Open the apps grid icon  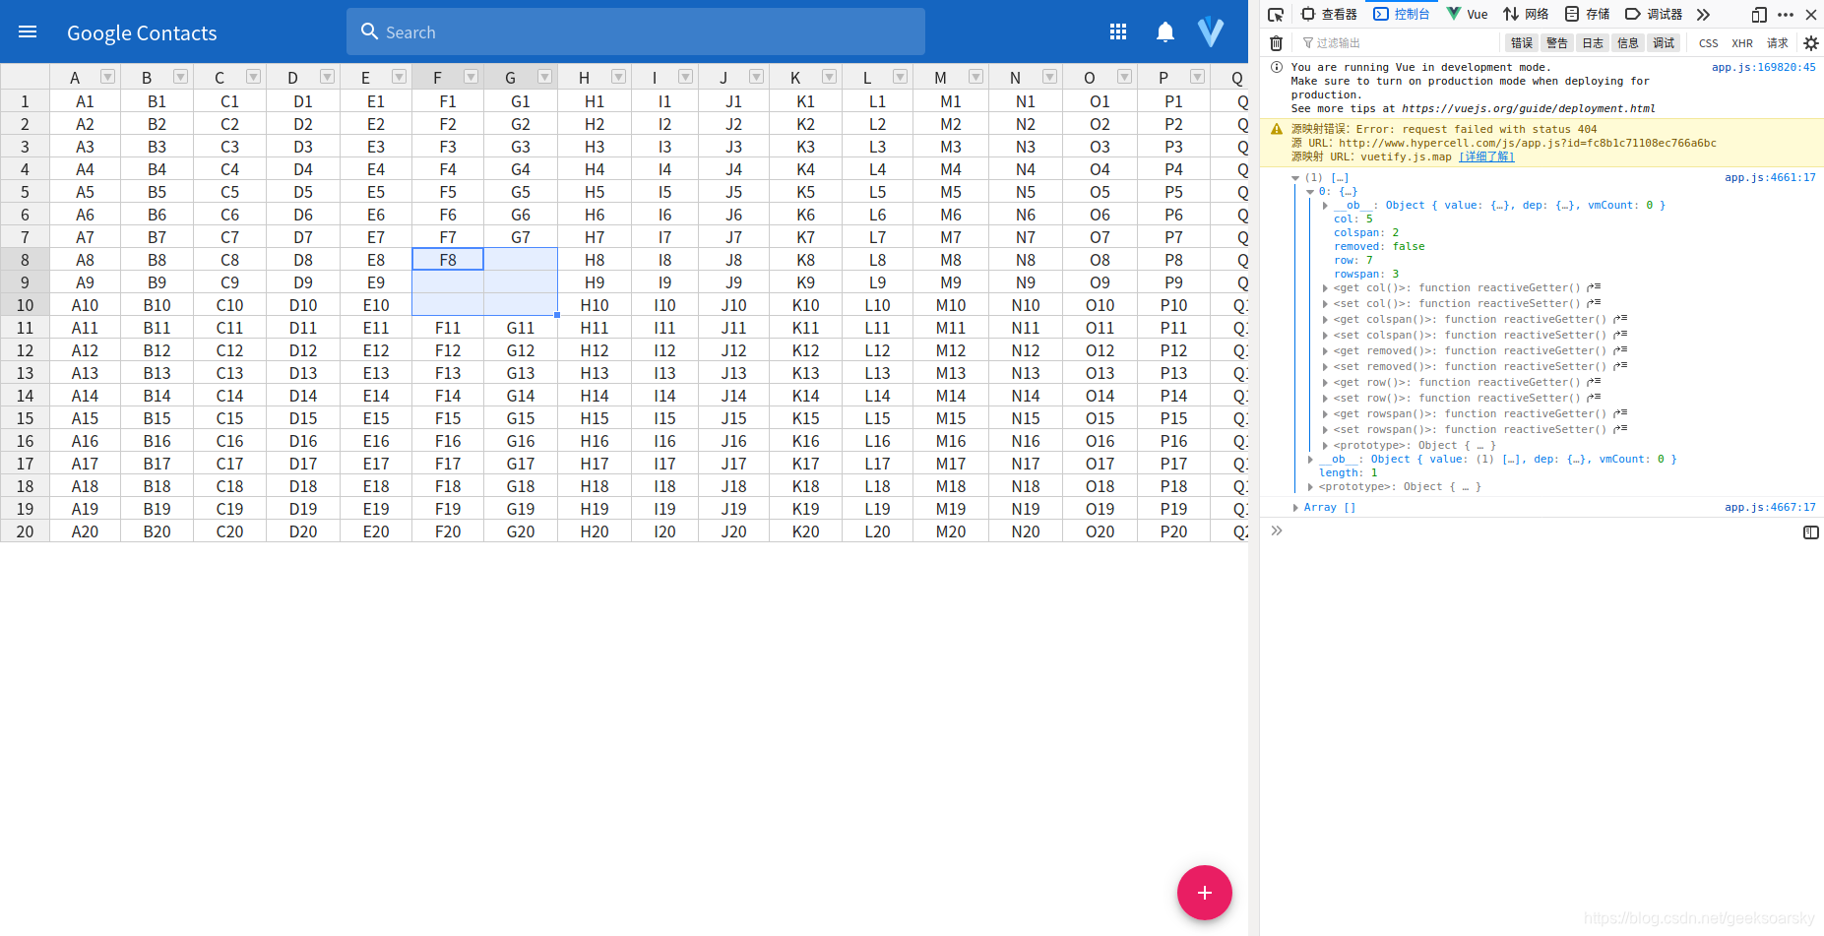(1118, 31)
